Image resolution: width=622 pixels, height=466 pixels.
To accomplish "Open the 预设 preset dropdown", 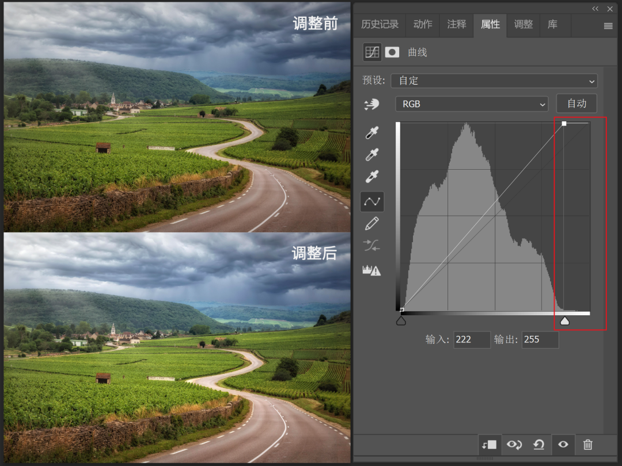I will click(494, 81).
